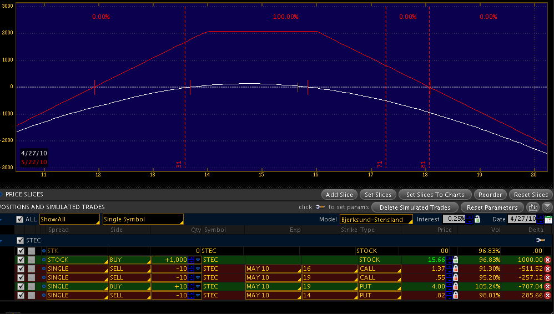Click the Add Slice button

(x=339, y=195)
